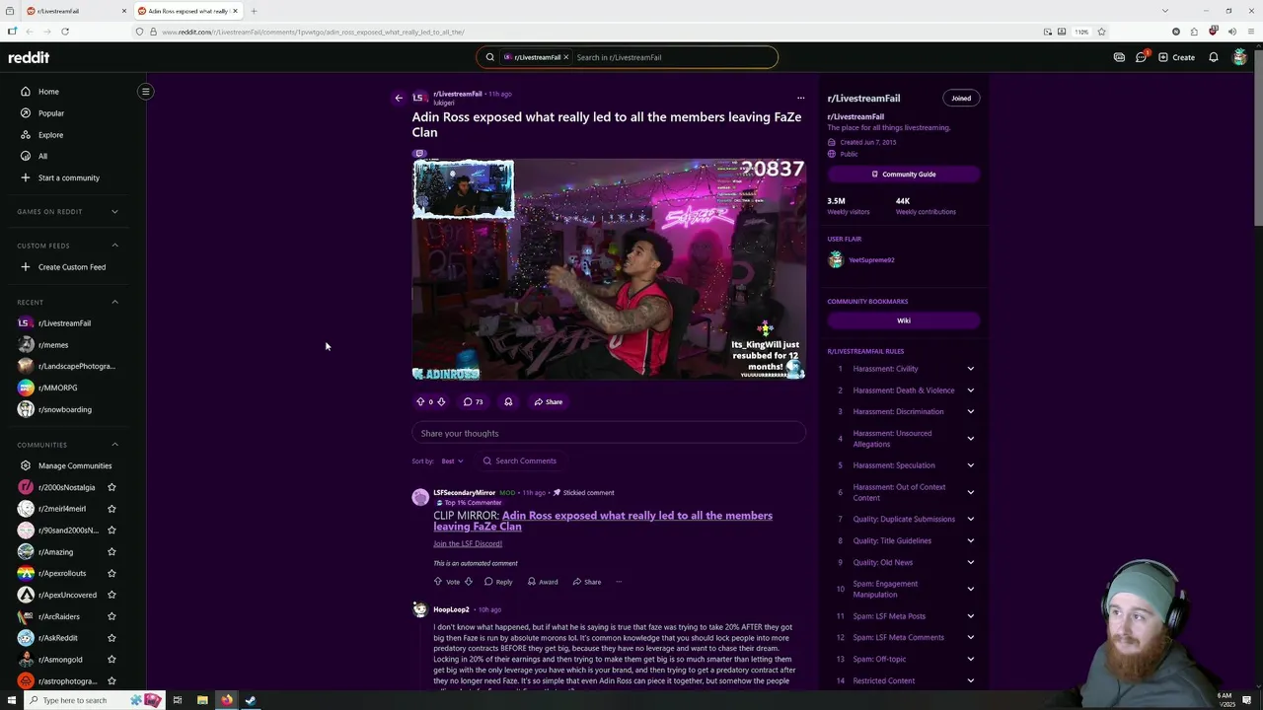Favorite r/AskReddit with its star
The width and height of the screenshot is (1263, 710).
pyautogui.click(x=111, y=638)
